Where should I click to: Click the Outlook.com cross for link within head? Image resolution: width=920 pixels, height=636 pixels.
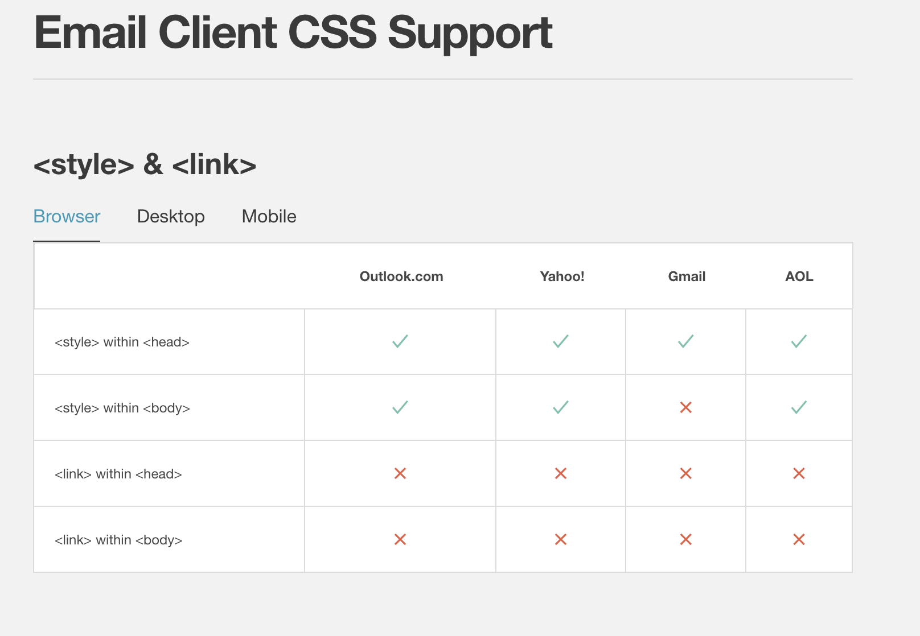[400, 473]
